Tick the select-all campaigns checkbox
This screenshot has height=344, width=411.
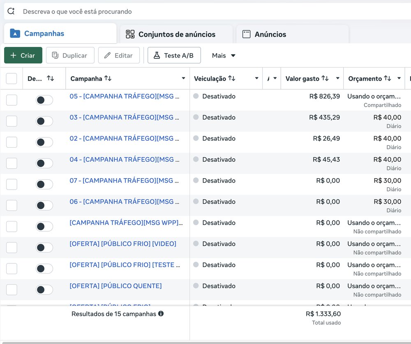point(12,79)
